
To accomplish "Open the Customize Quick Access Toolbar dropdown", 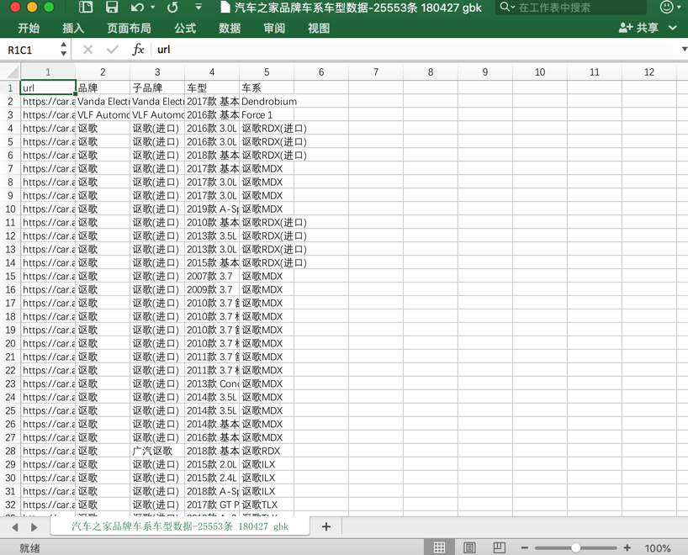I will tap(198, 7).
